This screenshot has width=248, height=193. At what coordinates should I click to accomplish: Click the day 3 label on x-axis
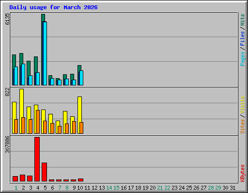(x=31, y=188)
